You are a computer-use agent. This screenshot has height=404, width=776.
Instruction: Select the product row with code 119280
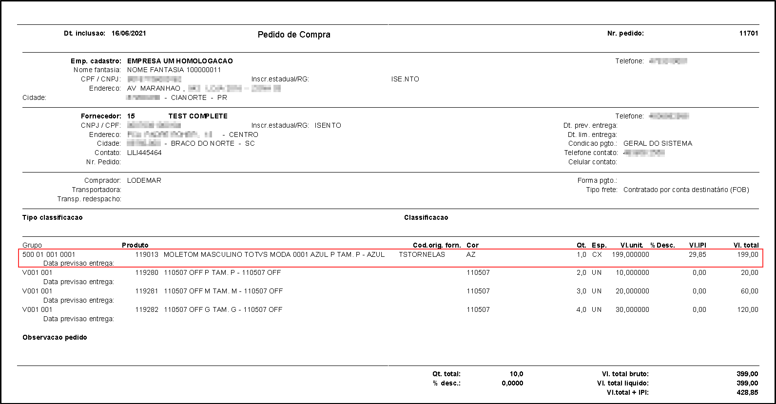point(147,273)
